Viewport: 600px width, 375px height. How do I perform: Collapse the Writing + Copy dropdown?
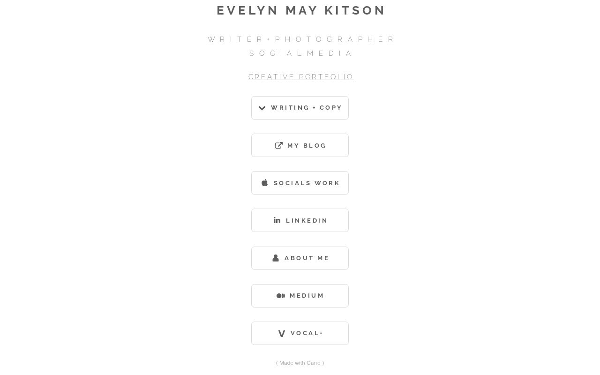tap(300, 108)
